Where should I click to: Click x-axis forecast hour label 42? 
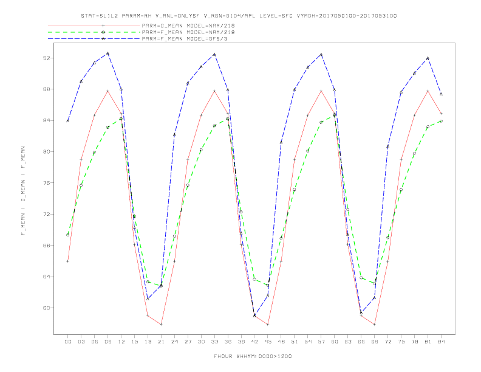[x=254, y=342]
